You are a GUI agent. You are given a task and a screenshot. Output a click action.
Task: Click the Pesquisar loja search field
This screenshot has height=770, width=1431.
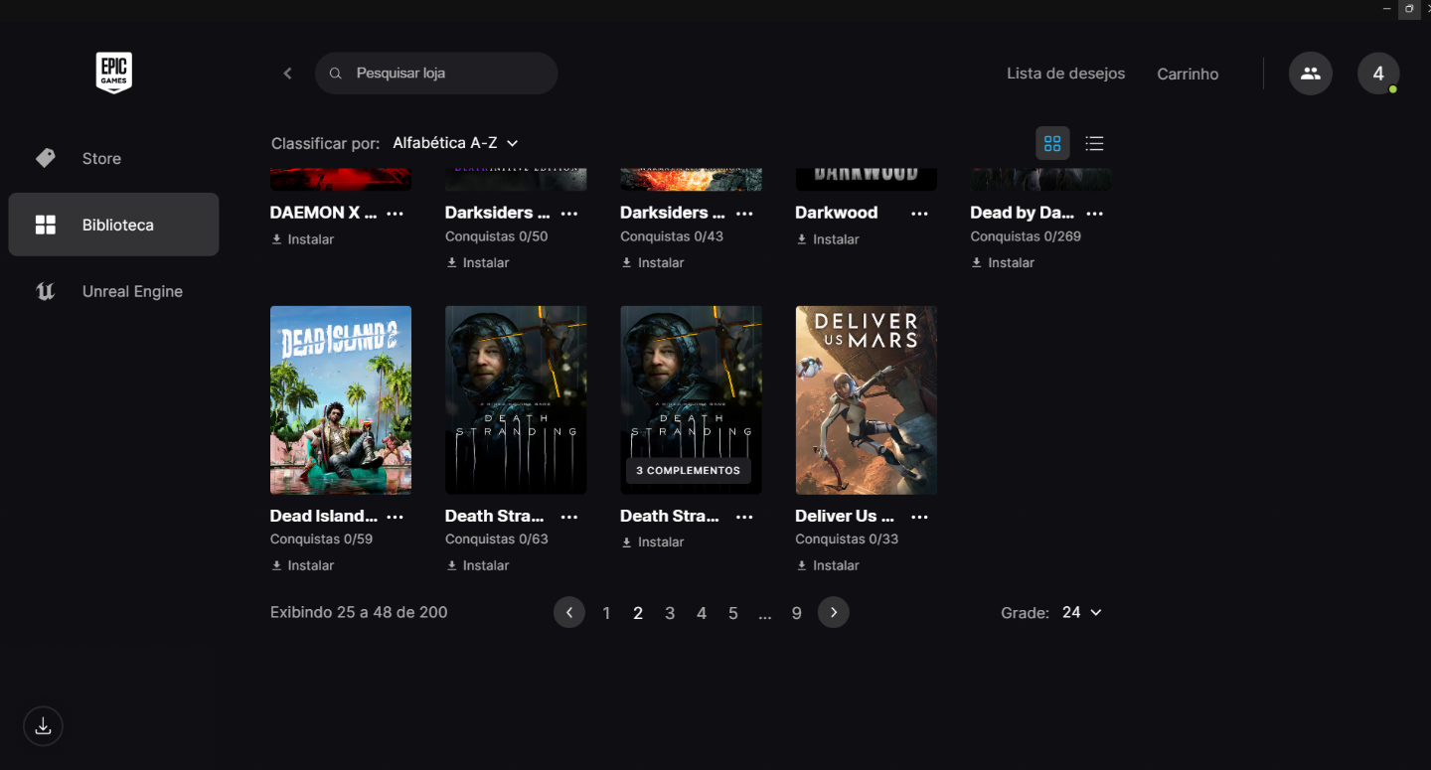[436, 74]
